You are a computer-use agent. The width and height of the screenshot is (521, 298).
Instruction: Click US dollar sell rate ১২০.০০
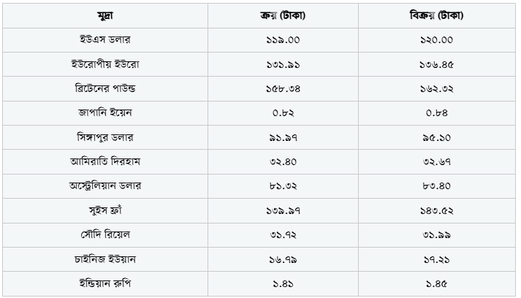(437, 40)
